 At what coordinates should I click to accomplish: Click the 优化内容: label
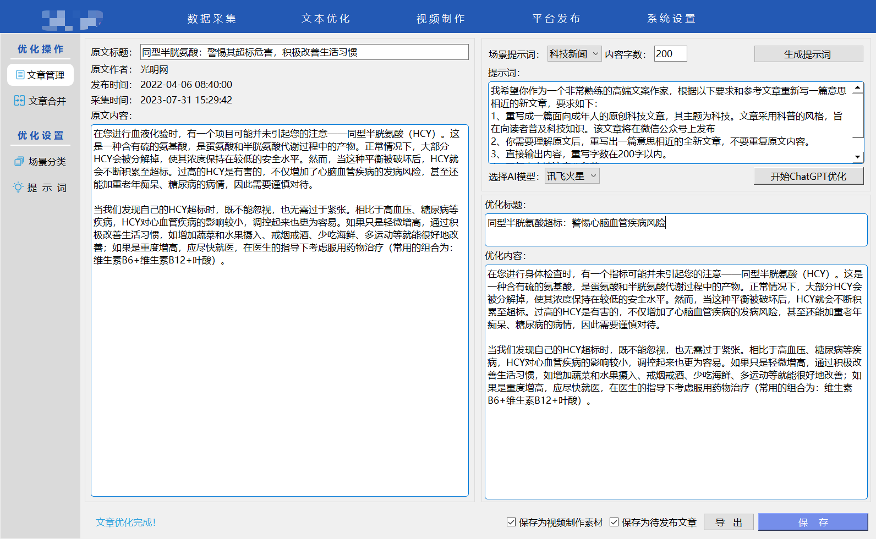tap(505, 256)
